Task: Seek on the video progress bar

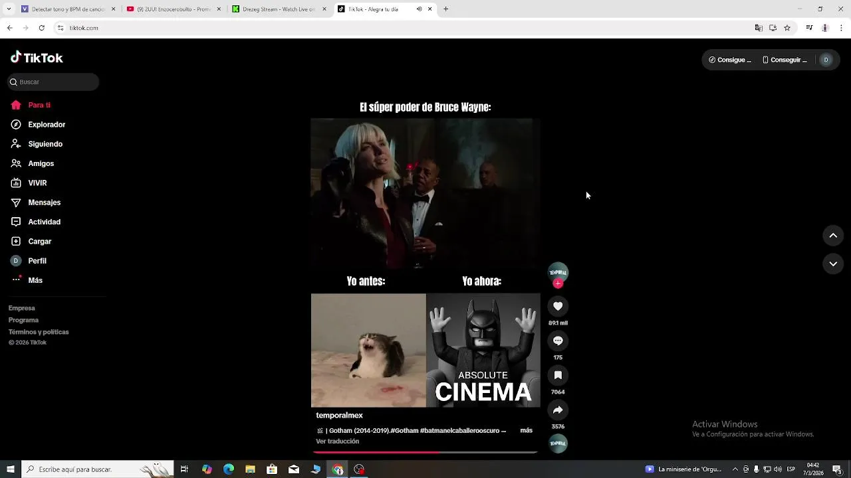Action: coord(425,452)
